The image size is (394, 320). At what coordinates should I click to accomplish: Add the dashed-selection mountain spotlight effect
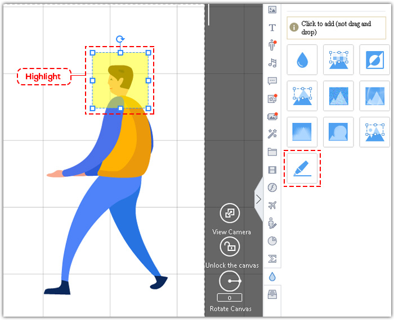302,96
